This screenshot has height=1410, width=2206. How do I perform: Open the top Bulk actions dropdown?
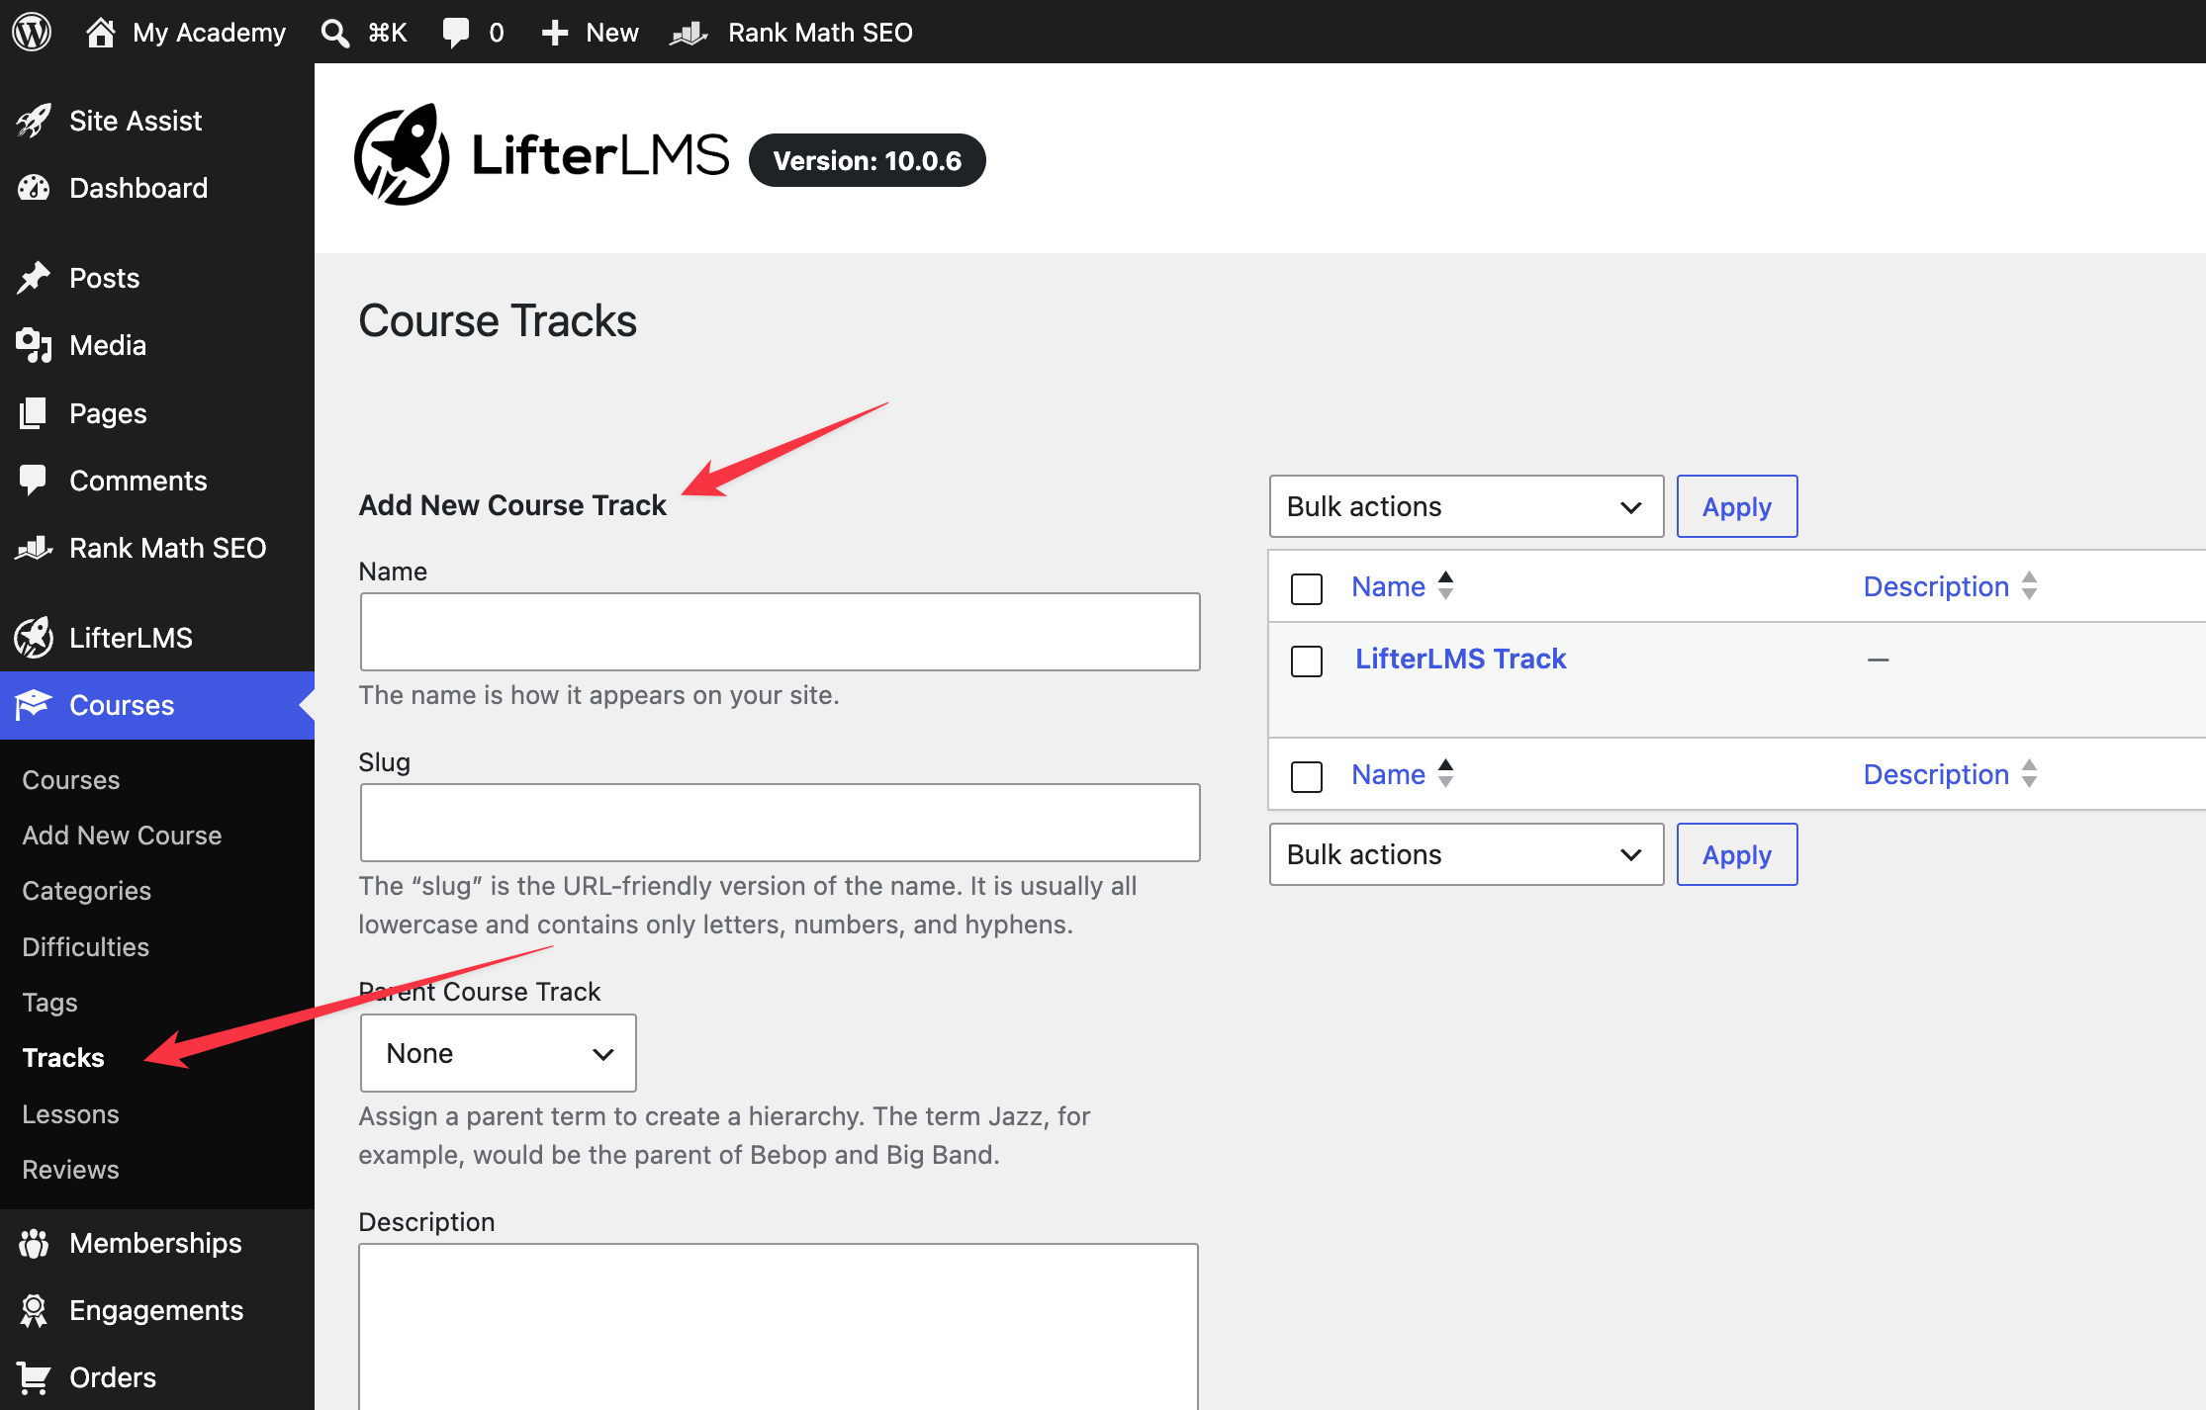click(x=1466, y=506)
